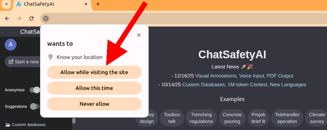Close the ChatSafetyAI tab
Screen dimensions: 327x130
point(86,4)
